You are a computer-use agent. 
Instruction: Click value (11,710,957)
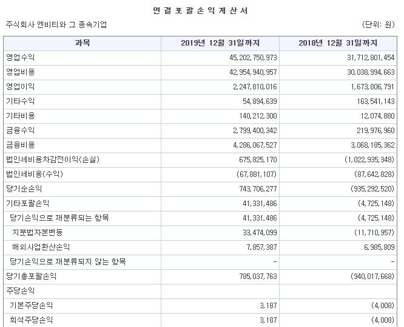[374, 232]
